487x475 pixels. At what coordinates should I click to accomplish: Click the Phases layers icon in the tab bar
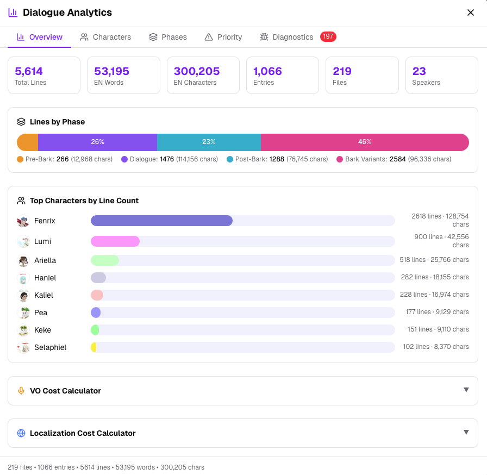[x=153, y=37]
